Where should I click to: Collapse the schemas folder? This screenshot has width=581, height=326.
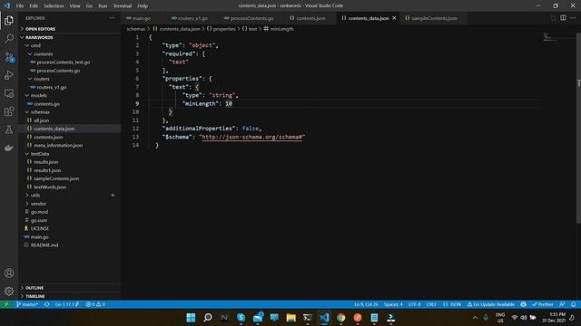pos(70,112)
